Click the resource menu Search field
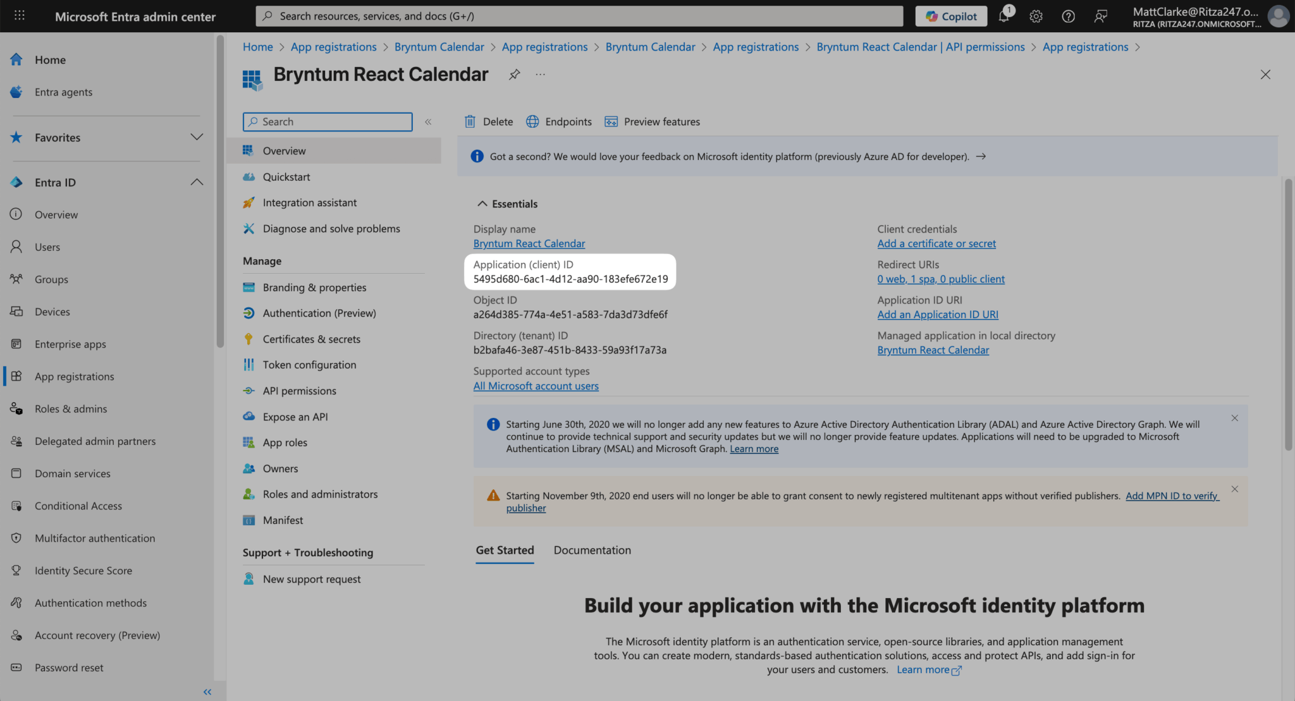Image resolution: width=1295 pixels, height=701 pixels. pos(328,121)
